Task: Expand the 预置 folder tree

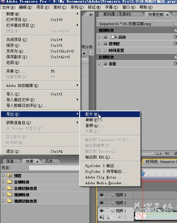Action: (x=4, y=175)
